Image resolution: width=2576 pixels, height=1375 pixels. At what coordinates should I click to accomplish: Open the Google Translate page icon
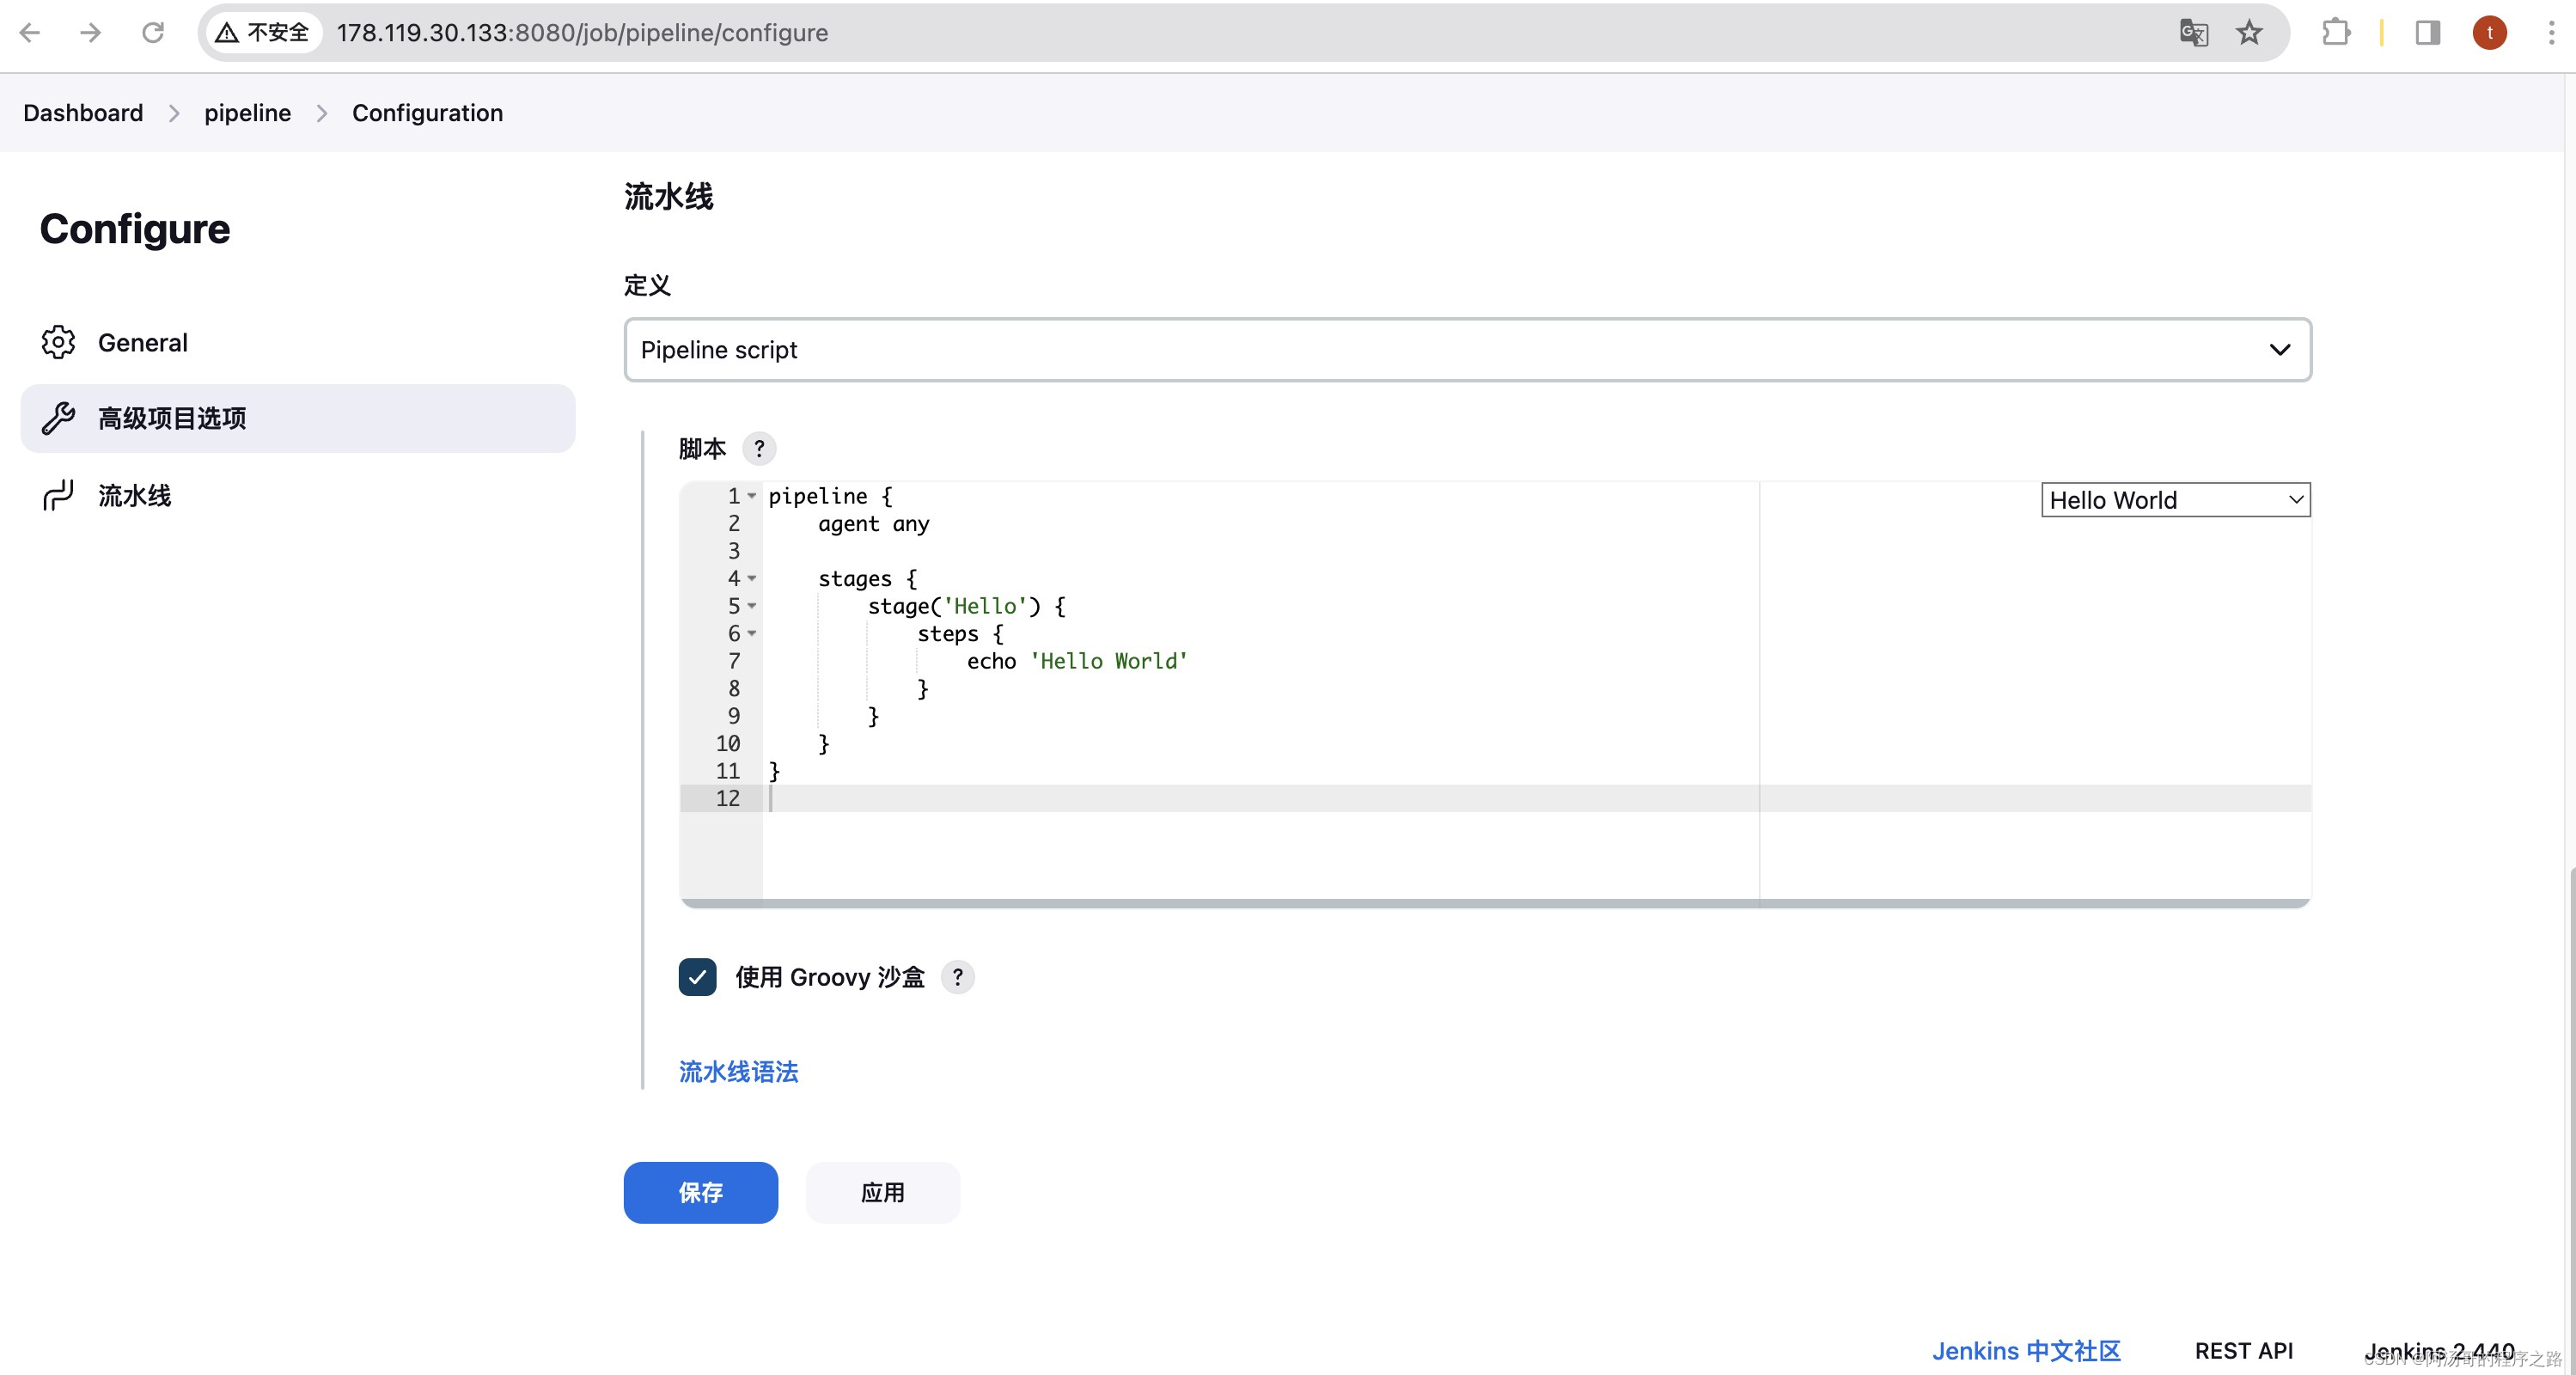[2193, 33]
